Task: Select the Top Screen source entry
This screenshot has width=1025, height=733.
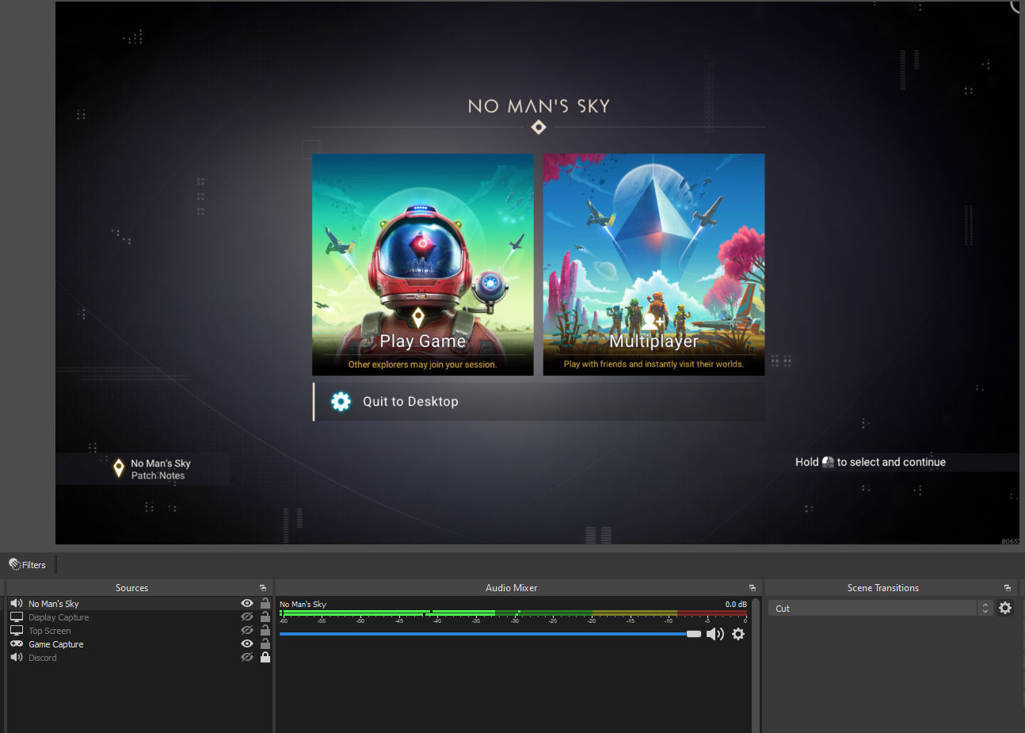Action: [50, 630]
